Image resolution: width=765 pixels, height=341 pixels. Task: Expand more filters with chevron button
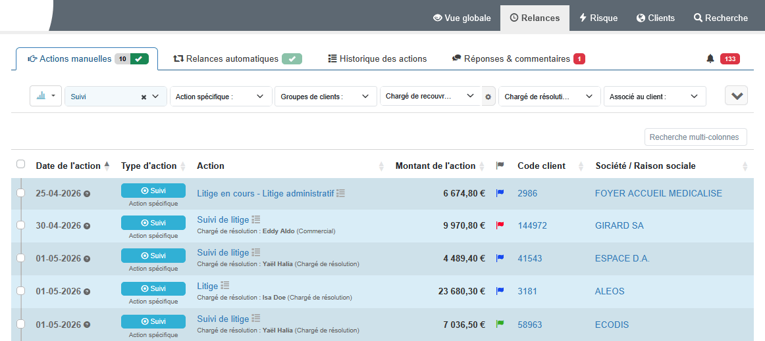[736, 96]
